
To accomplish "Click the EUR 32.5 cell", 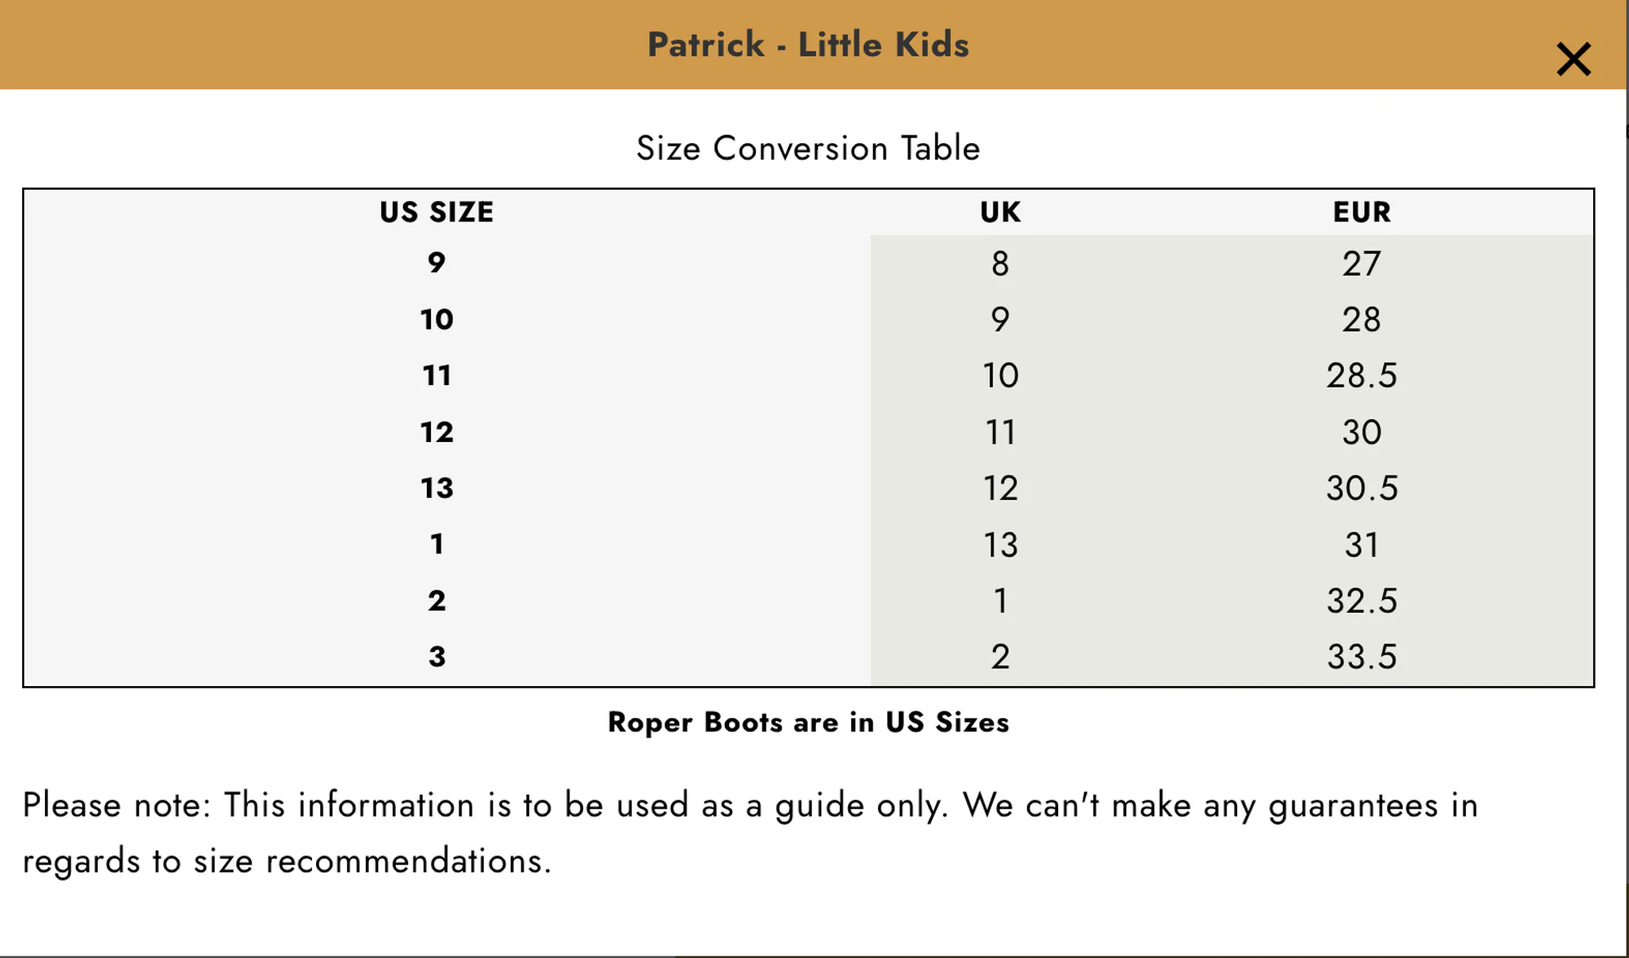I will [1362, 601].
